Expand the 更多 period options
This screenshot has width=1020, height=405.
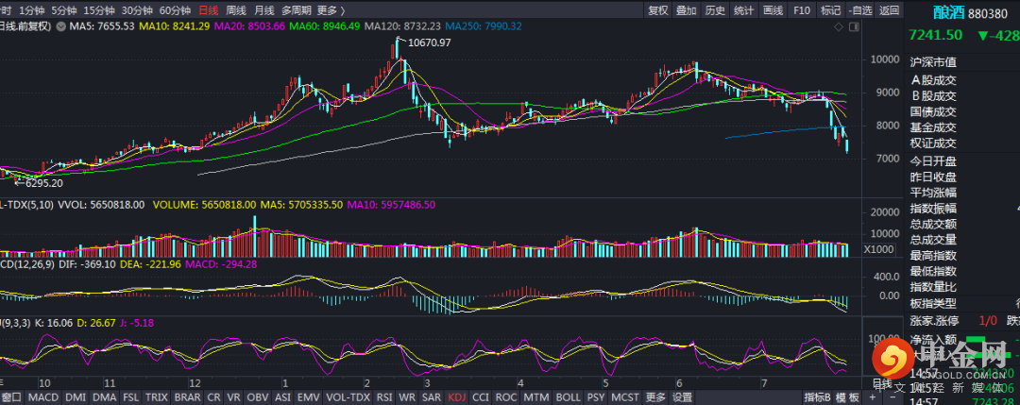click(x=329, y=10)
